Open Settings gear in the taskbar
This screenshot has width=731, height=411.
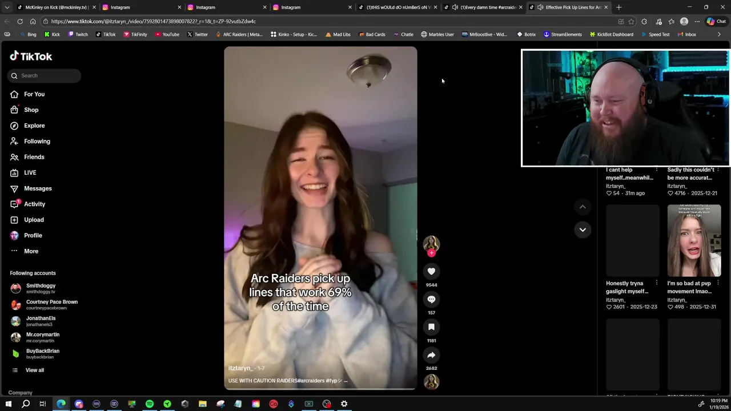344,404
